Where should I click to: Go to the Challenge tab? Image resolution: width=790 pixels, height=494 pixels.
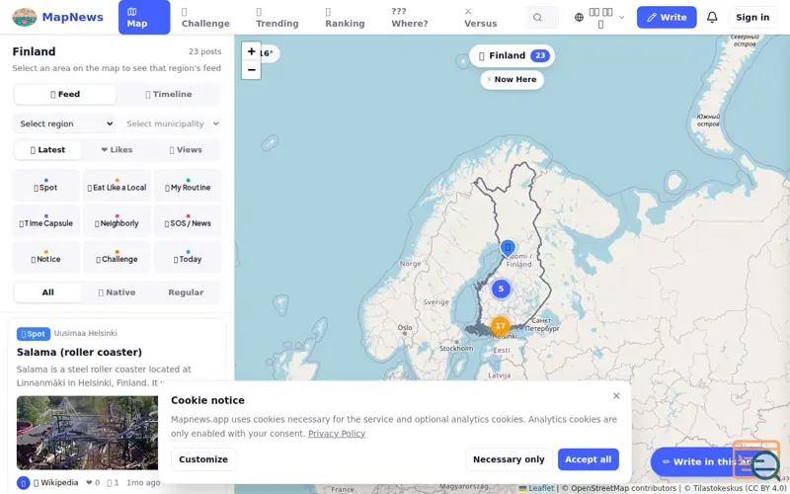pyautogui.click(x=205, y=17)
